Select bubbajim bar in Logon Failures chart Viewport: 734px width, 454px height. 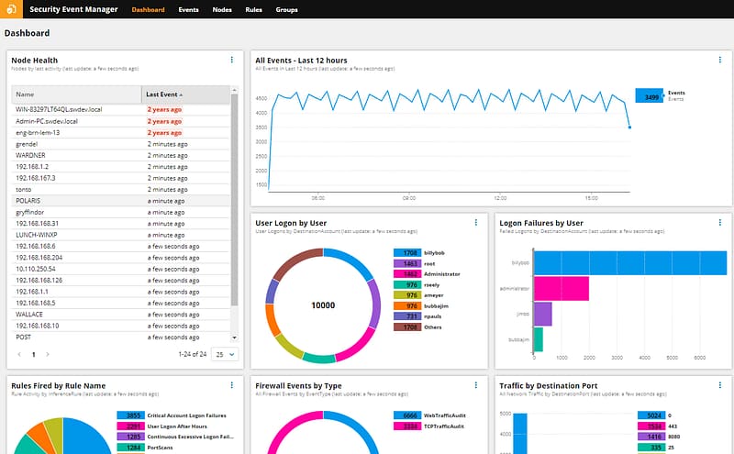(x=539, y=339)
